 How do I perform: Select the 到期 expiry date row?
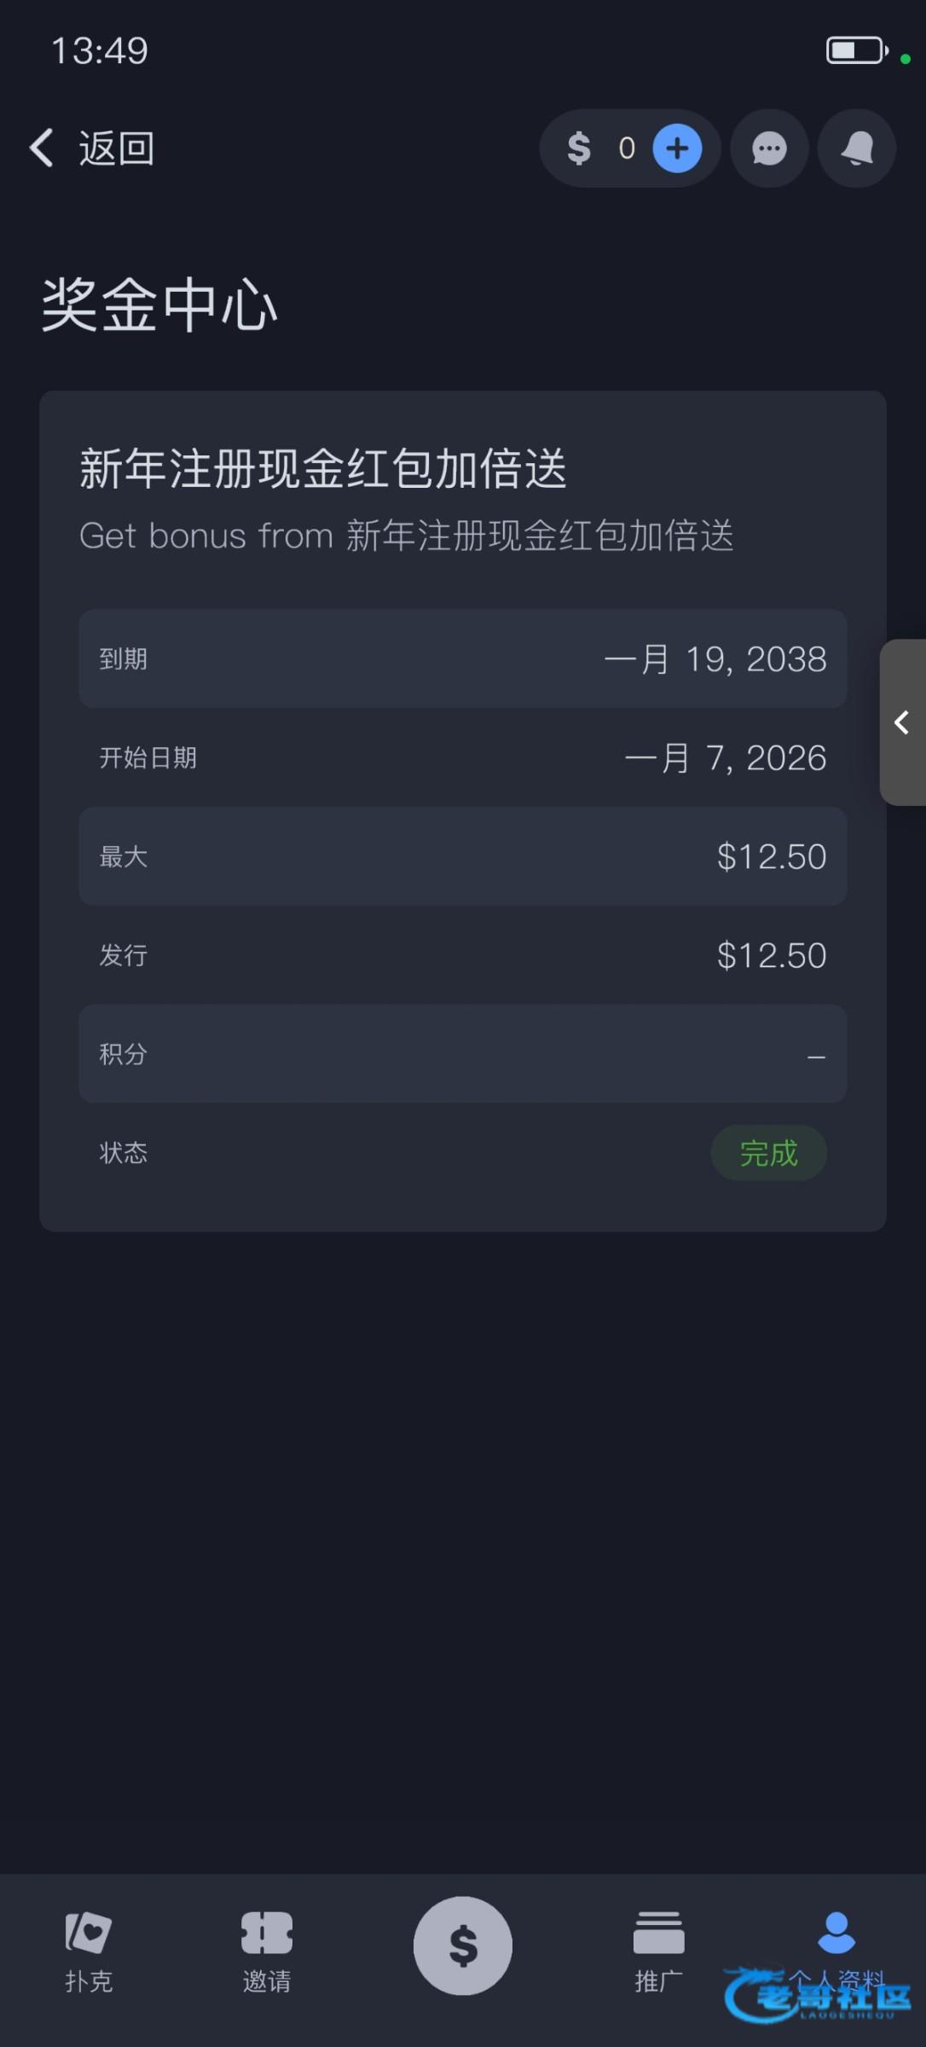coord(463,658)
